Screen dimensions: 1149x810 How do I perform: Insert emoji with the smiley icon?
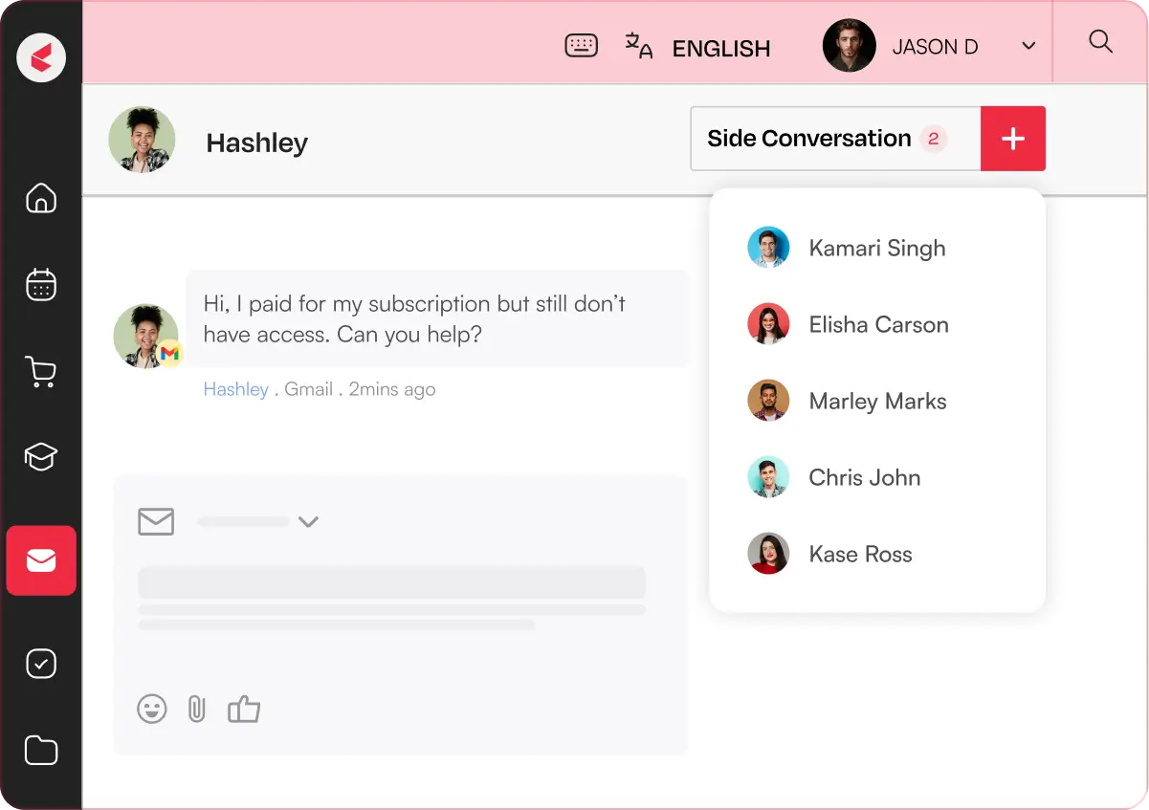(152, 709)
